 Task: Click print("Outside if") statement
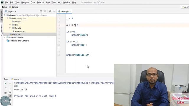(78, 55)
